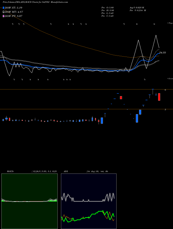The height and width of the screenshot is (229, 173).
Task: Click the MACD (12,26,9) values text
Action: (44, 171)
